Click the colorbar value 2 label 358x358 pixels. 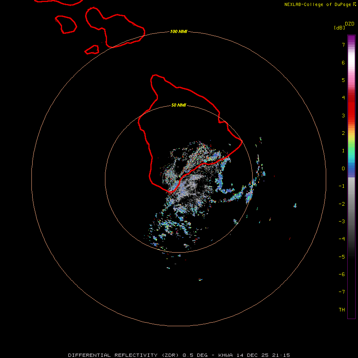[343, 133]
